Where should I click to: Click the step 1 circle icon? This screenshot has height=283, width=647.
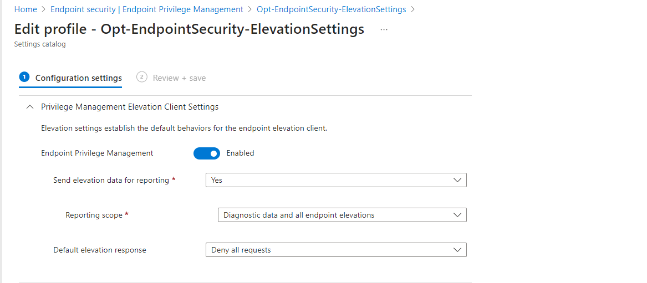tap(24, 77)
